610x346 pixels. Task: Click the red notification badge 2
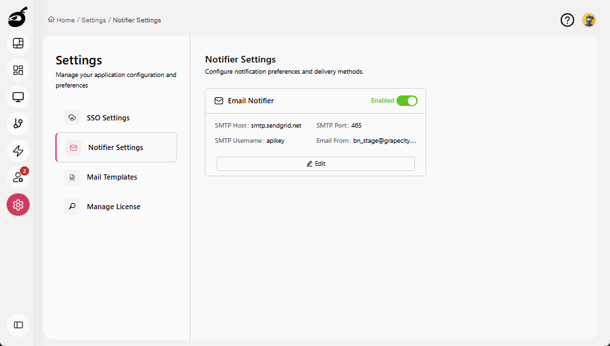[x=24, y=171]
